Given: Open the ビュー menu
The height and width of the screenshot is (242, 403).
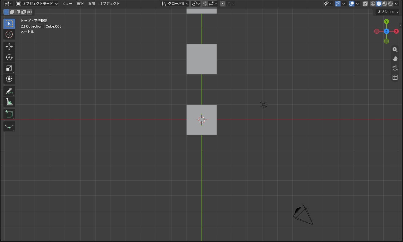Looking at the screenshot, I should point(67,4).
